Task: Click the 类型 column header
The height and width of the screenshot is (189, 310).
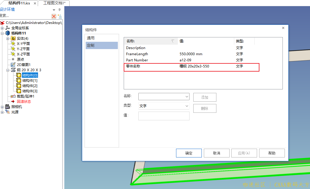Action: pyautogui.click(x=244, y=41)
